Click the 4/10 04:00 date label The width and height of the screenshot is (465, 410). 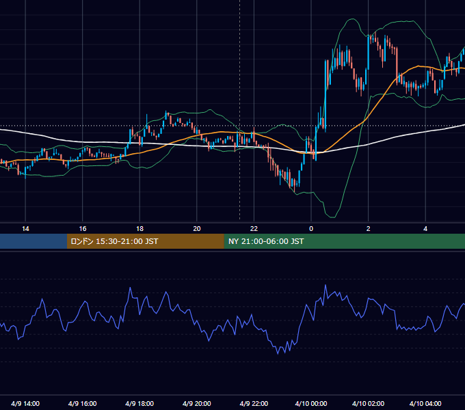pos(425,403)
